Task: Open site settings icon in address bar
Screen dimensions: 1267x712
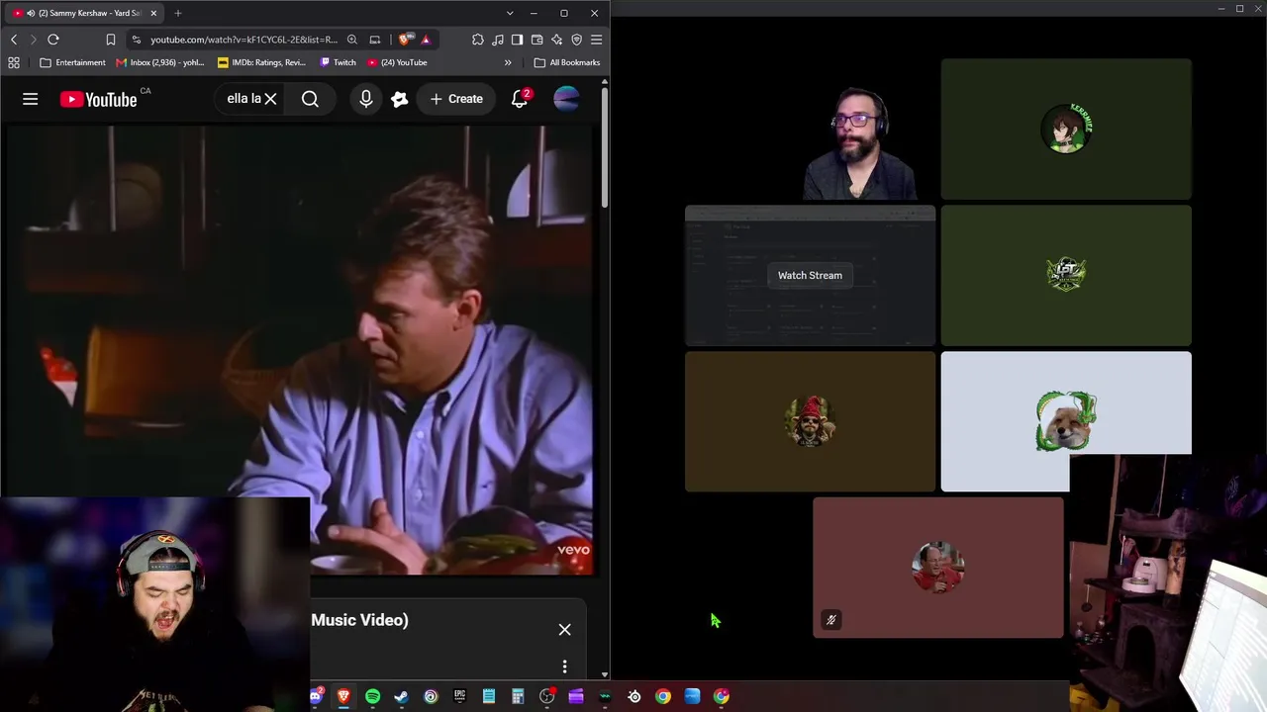Action: tap(137, 40)
